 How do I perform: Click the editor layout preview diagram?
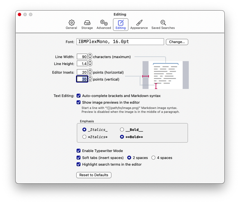pos(166,75)
